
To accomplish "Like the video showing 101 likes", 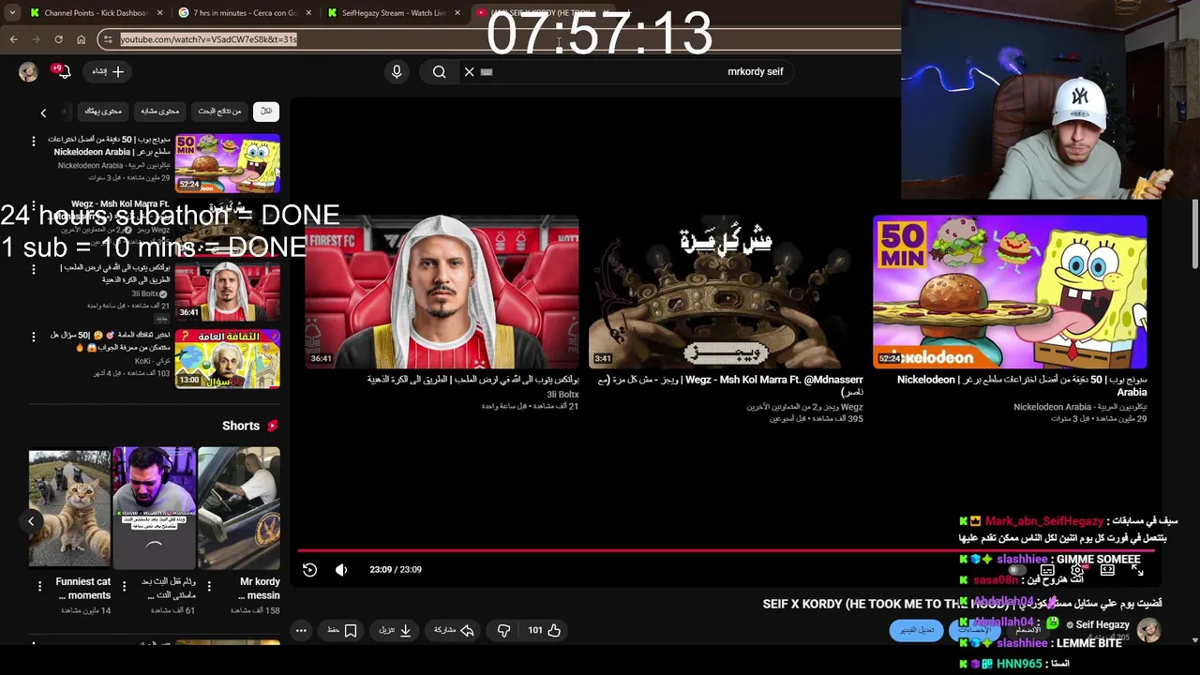I will click(x=544, y=631).
